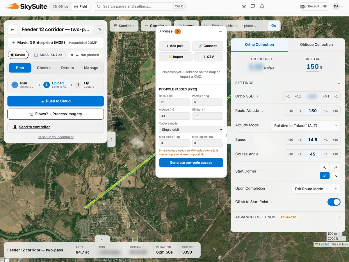Open the Details tab
The width and height of the screenshot is (349, 262).
pyautogui.click(x=67, y=68)
